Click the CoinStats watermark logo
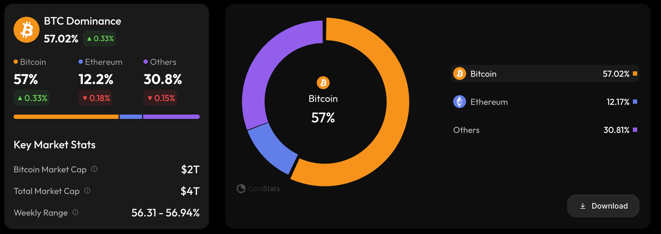The width and height of the screenshot is (661, 234). point(241,188)
